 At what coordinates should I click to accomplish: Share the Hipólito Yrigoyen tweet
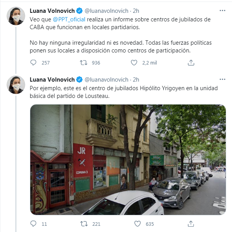(x=191, y=224)
